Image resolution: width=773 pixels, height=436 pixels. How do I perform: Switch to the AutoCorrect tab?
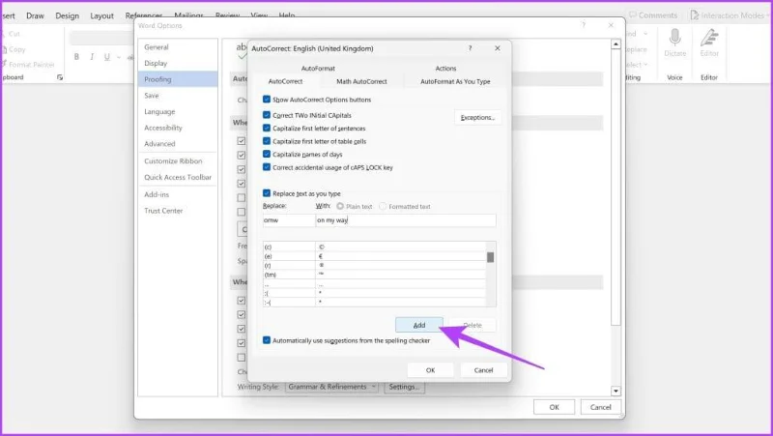click(285, 81)
